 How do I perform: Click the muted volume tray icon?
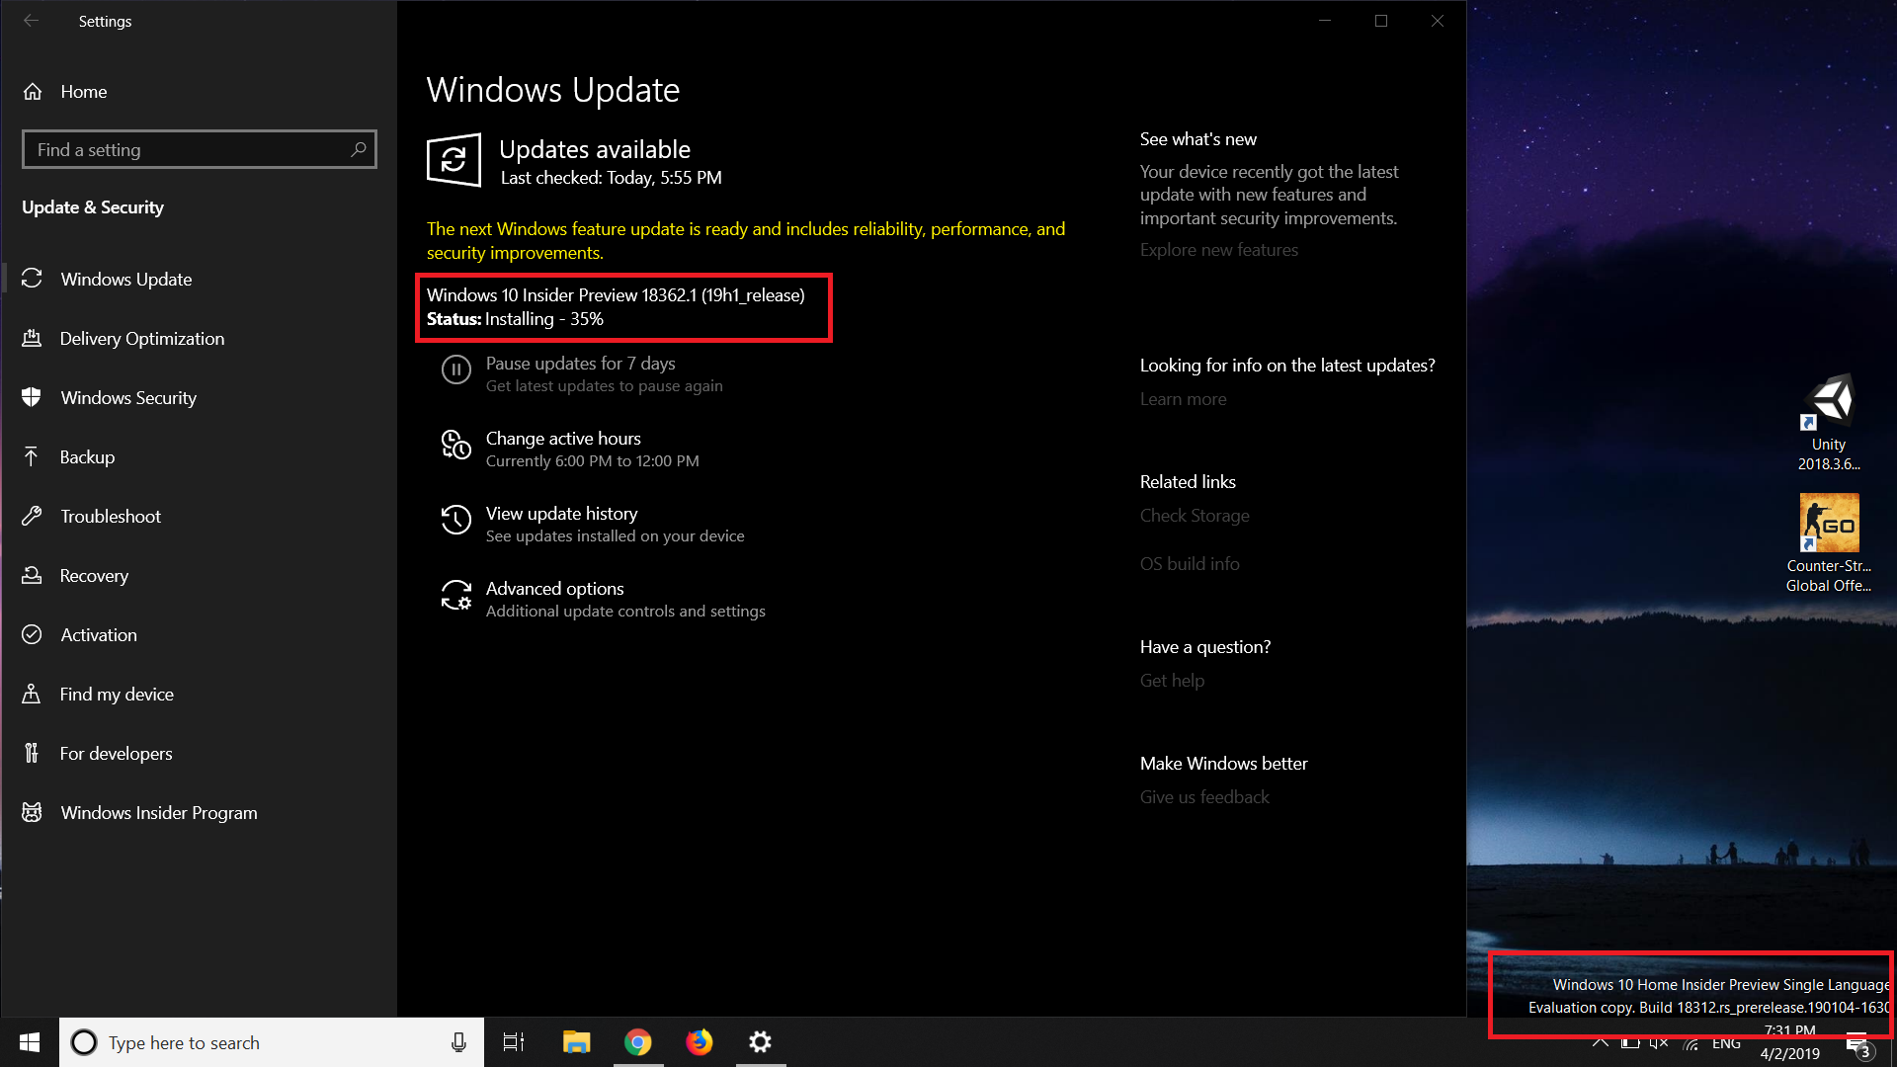(x=1659, y=1044)
